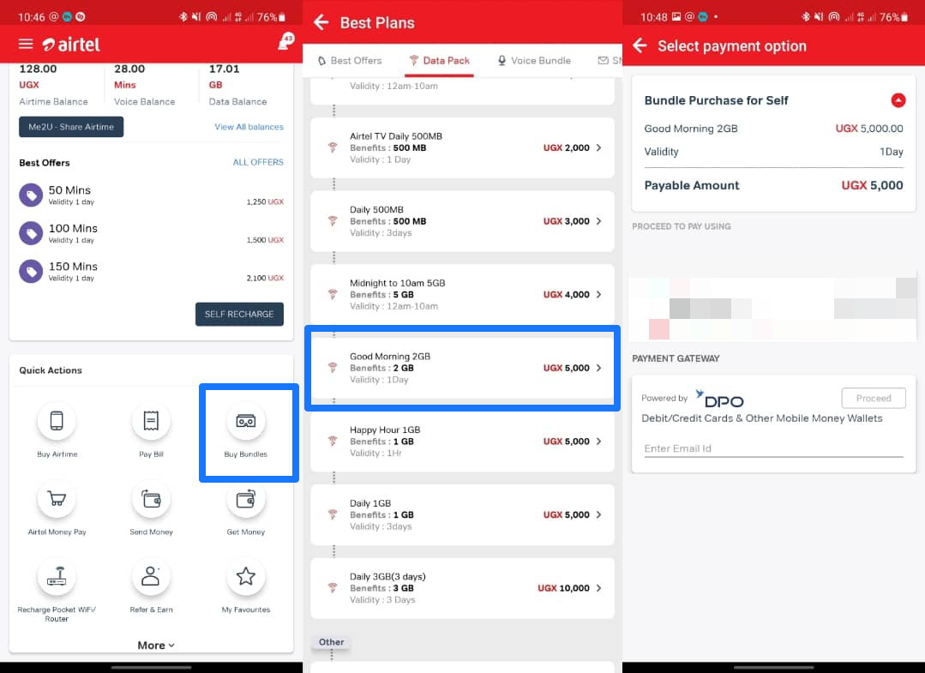
Task: Tap the 150 Mins offer tag icon
Action: click(x=31, y=271)
